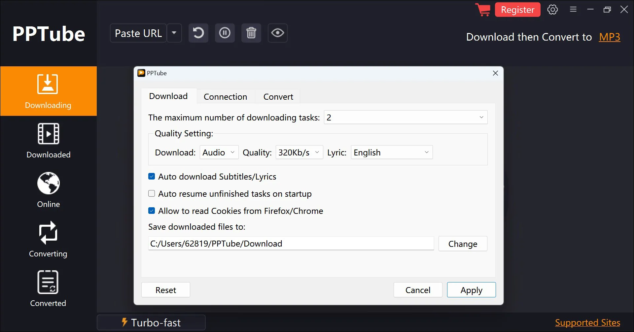Image resolution: width=634 pixels, height=332 pixels.
Task: Pause all downloads with pause icon
Action: point(225,33)
